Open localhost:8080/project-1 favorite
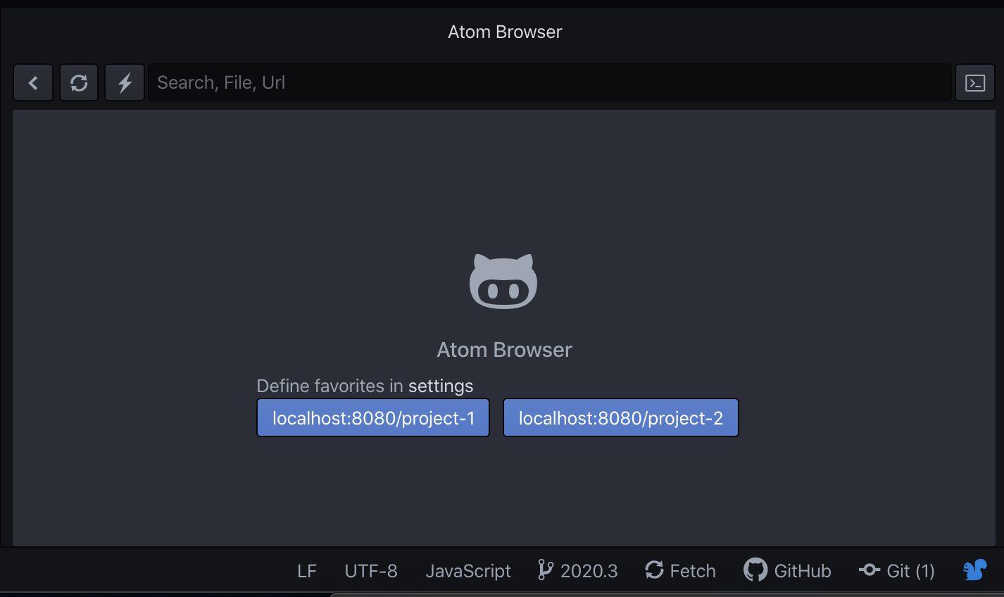The image size is (1004, 597). (x=373, y=418)
